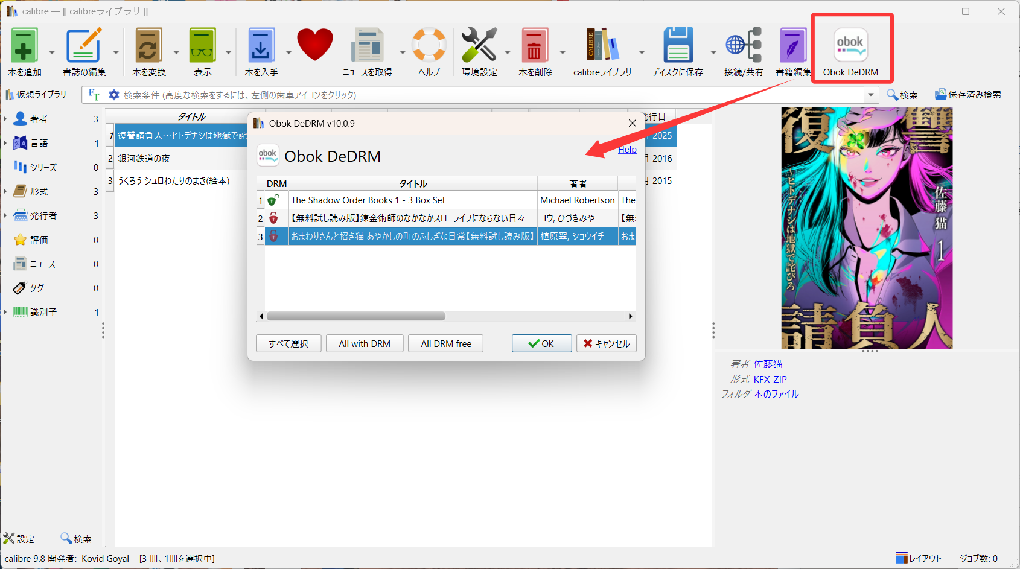Screen dimensions: 1020x569
Task: Click the gear icon for advanced search
Action: point(113,95)
